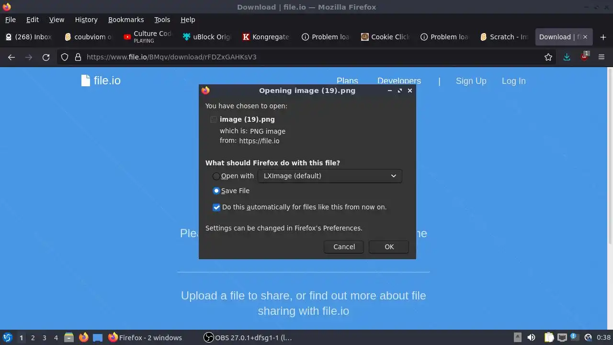The image size is (613, 345).
Task: Click Cancel in the download dialog
Action: tap(344, 247)
